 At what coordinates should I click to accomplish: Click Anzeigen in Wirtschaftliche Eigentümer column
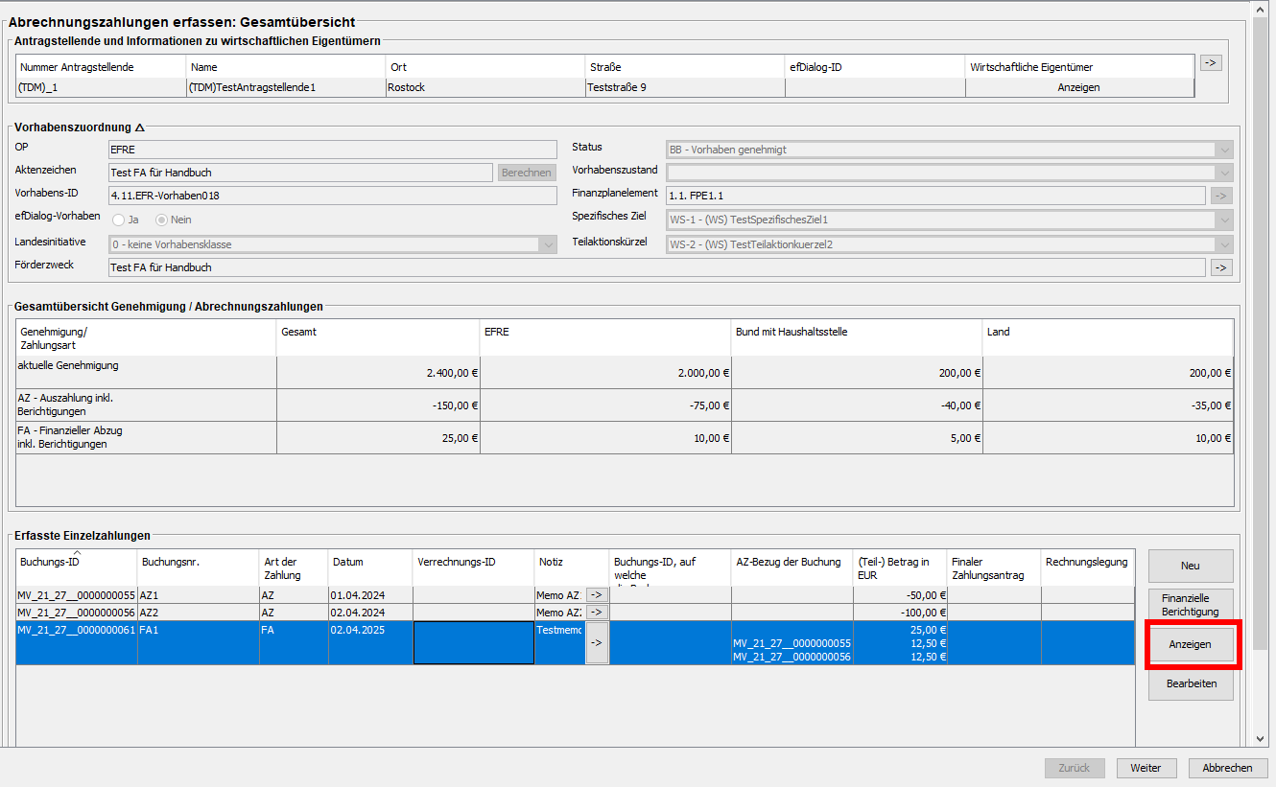click(1078, 87)
